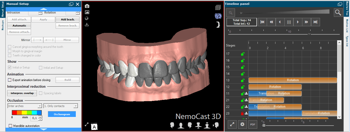Fast forward the timeline animation

pos(306,22)
